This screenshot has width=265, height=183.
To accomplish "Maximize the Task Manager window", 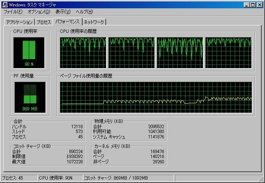I will click(x=253, y=5).
